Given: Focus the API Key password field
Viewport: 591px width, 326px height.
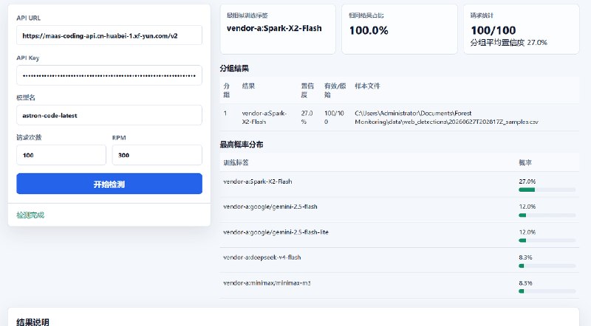Looking at the screenshot, I should [109, 75].
